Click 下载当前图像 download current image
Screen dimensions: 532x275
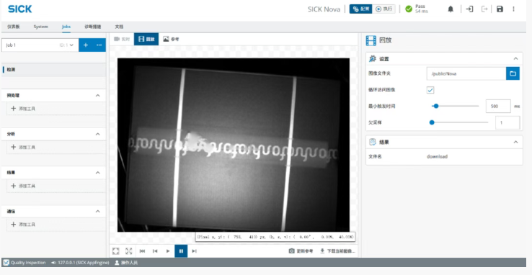[337, 251]
